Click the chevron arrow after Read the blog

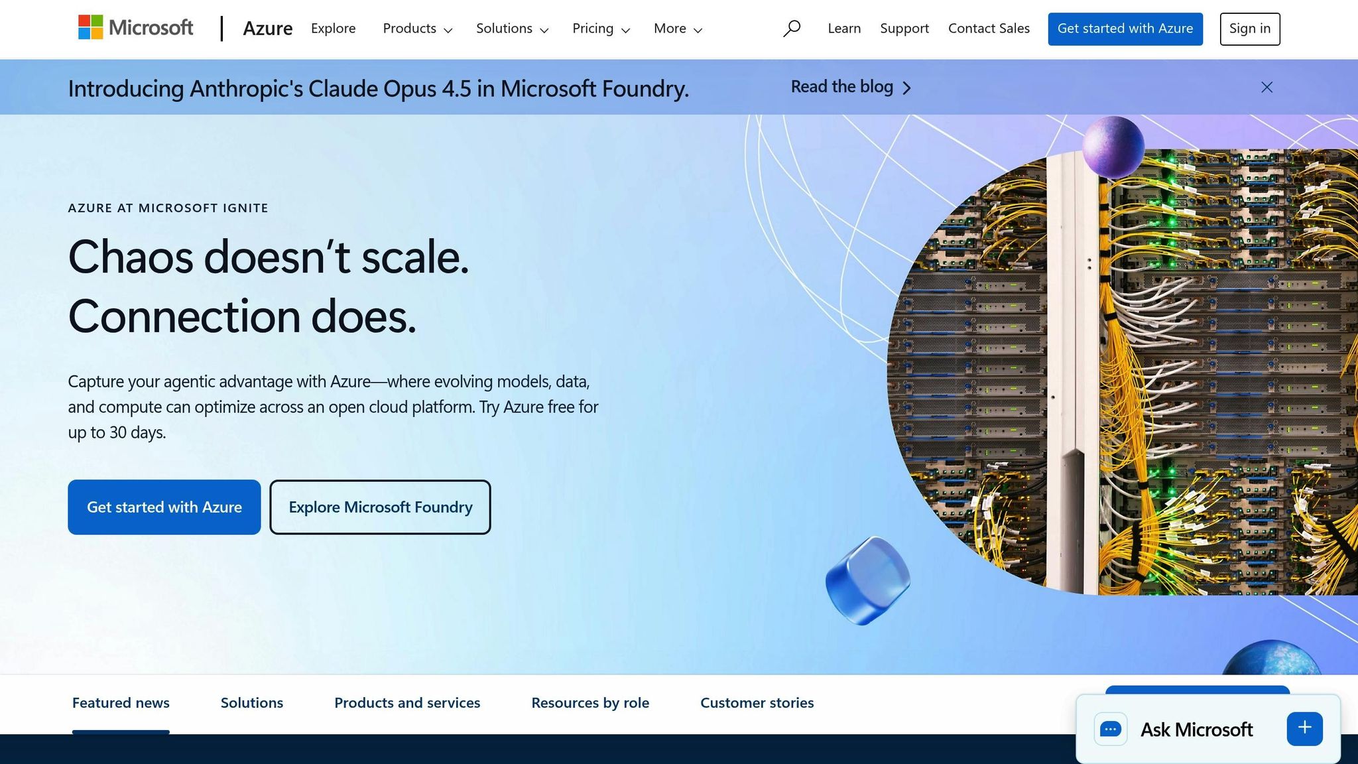[x=908, y=87]
